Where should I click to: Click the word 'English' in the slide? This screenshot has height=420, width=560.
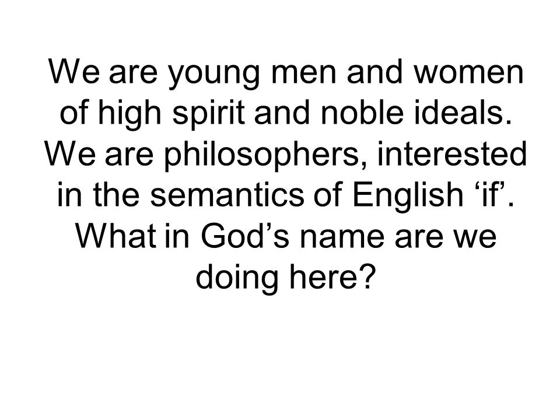coord(408,196)
